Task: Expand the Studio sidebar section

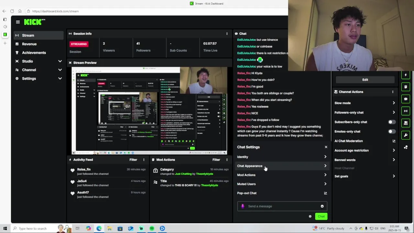Action: tap(60, 61)
